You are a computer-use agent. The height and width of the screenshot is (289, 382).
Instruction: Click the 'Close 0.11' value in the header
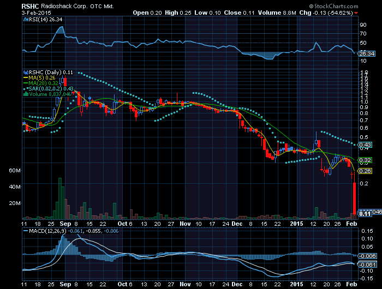239,13
